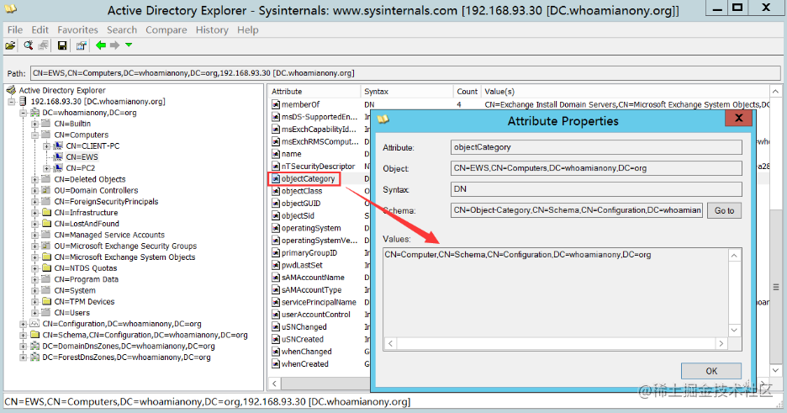787x413 pixels.
Task: Click the server icon for 192.168.93.30
Action: click(x=23, y=102)
